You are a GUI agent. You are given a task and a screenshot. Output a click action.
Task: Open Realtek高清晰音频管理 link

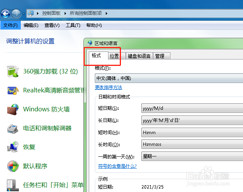53,91
